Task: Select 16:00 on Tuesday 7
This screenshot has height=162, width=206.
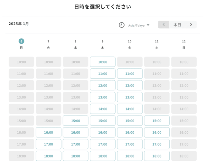Action: click(49, 132)
